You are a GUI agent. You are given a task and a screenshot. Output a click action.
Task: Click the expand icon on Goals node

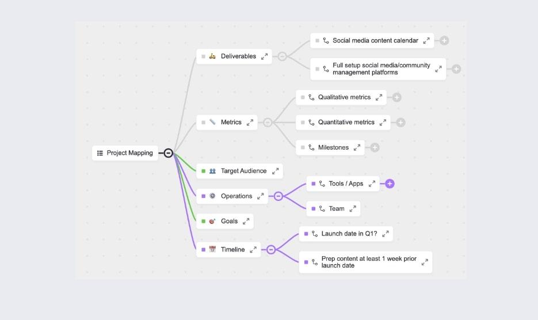246,221
